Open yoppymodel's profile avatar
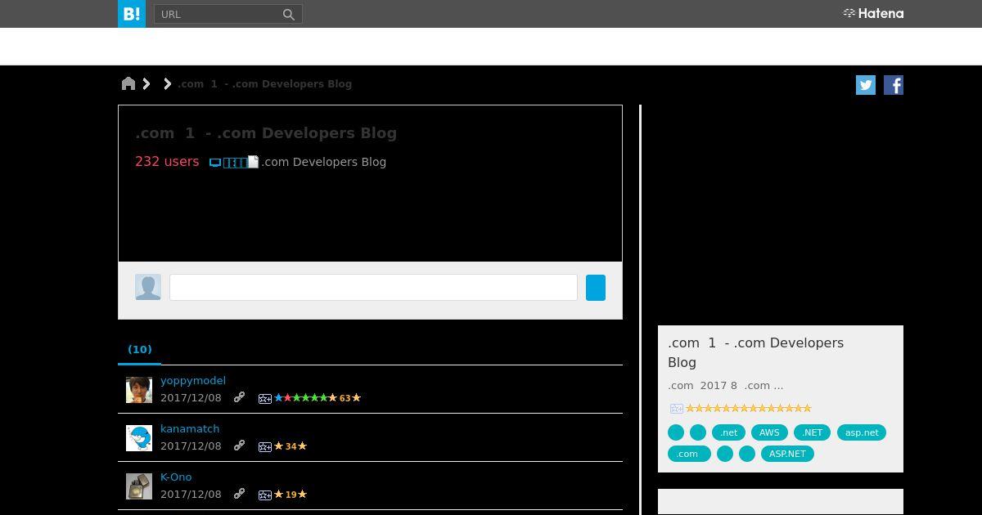982x515 pixels. (x=139, y=390)
